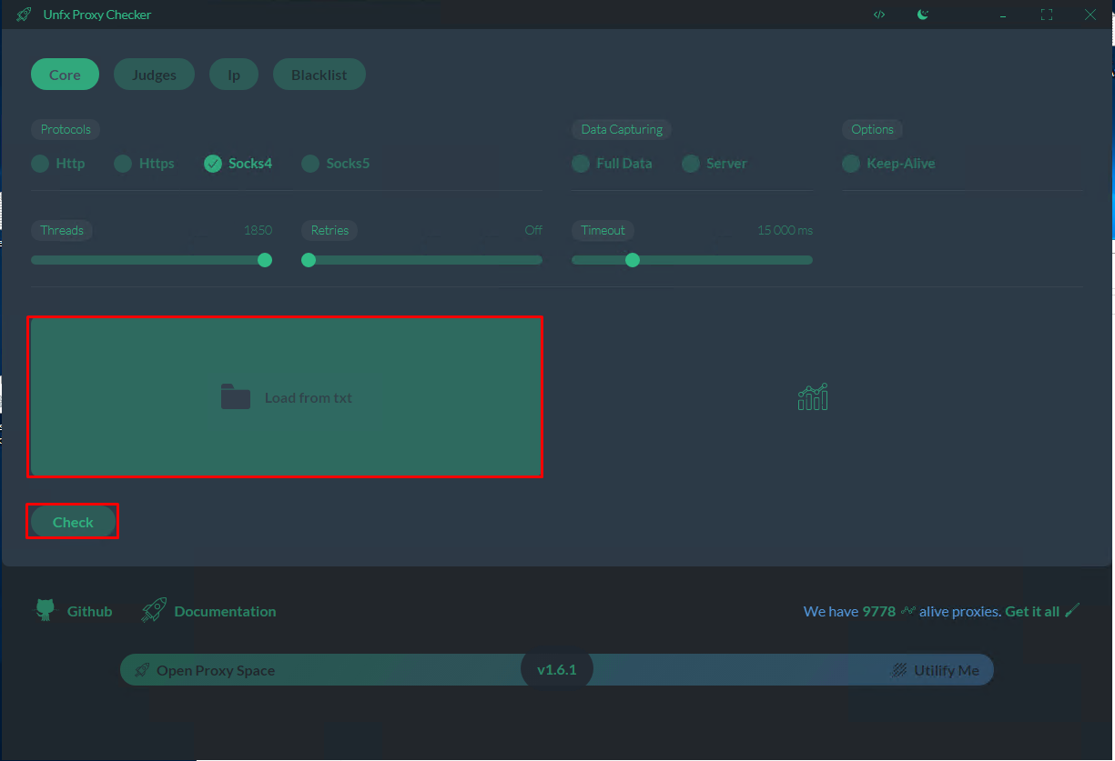Switch to the Judges tab
1115x761 pixels.
(x=154, y=75)
